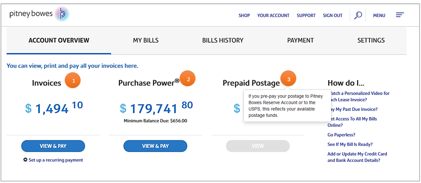
Task: Click View & Pay under Purchase Power
Action: [x=155, y=146]
